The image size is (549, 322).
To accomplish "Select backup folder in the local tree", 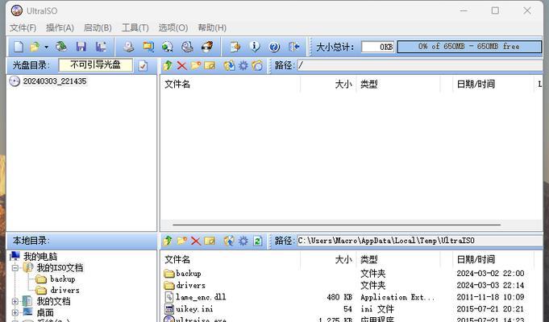I will pos(63,279).
